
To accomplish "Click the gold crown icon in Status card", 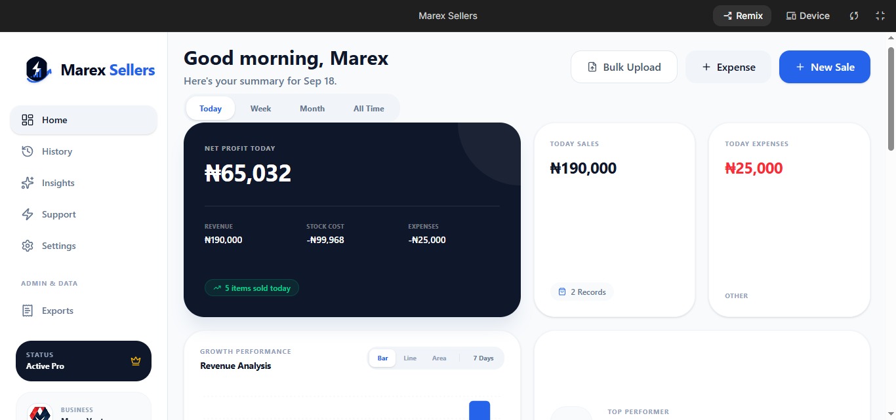I will click(x=136, y=361).
